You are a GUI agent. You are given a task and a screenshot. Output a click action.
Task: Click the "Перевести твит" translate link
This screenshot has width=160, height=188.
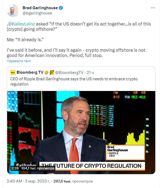[x=19, y=61]
